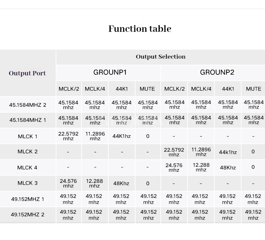Select the 48Khz cell in MLCK 3 row

(x=121, y=183)
